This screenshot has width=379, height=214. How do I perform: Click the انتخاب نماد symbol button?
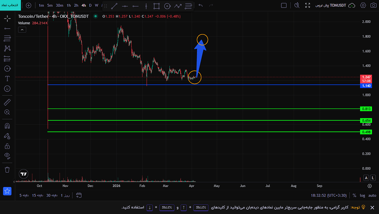pyautogui.click(x=10, y=5)
